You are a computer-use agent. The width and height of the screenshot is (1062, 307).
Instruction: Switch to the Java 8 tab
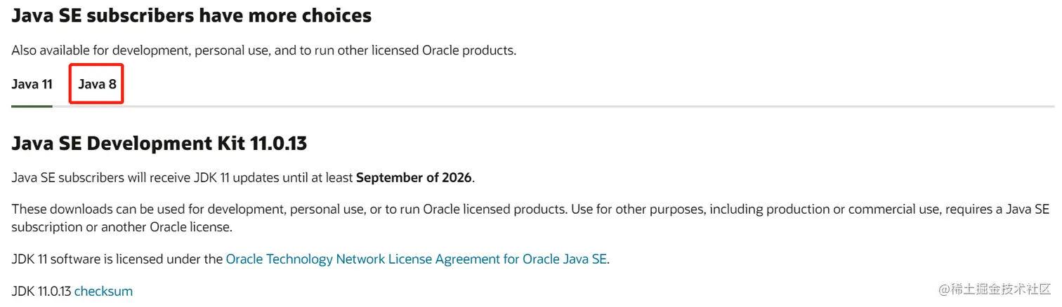[97, 85]
